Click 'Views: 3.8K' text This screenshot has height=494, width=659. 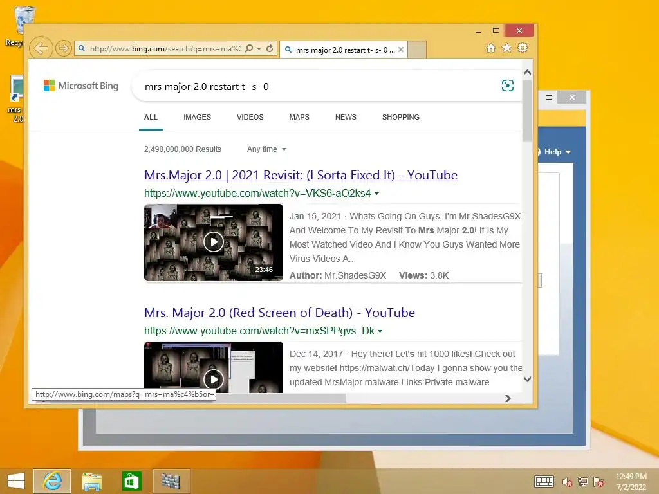point(423,275)
